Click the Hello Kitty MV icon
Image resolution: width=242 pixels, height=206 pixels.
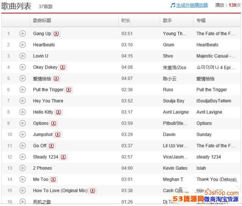coord(59,112)
